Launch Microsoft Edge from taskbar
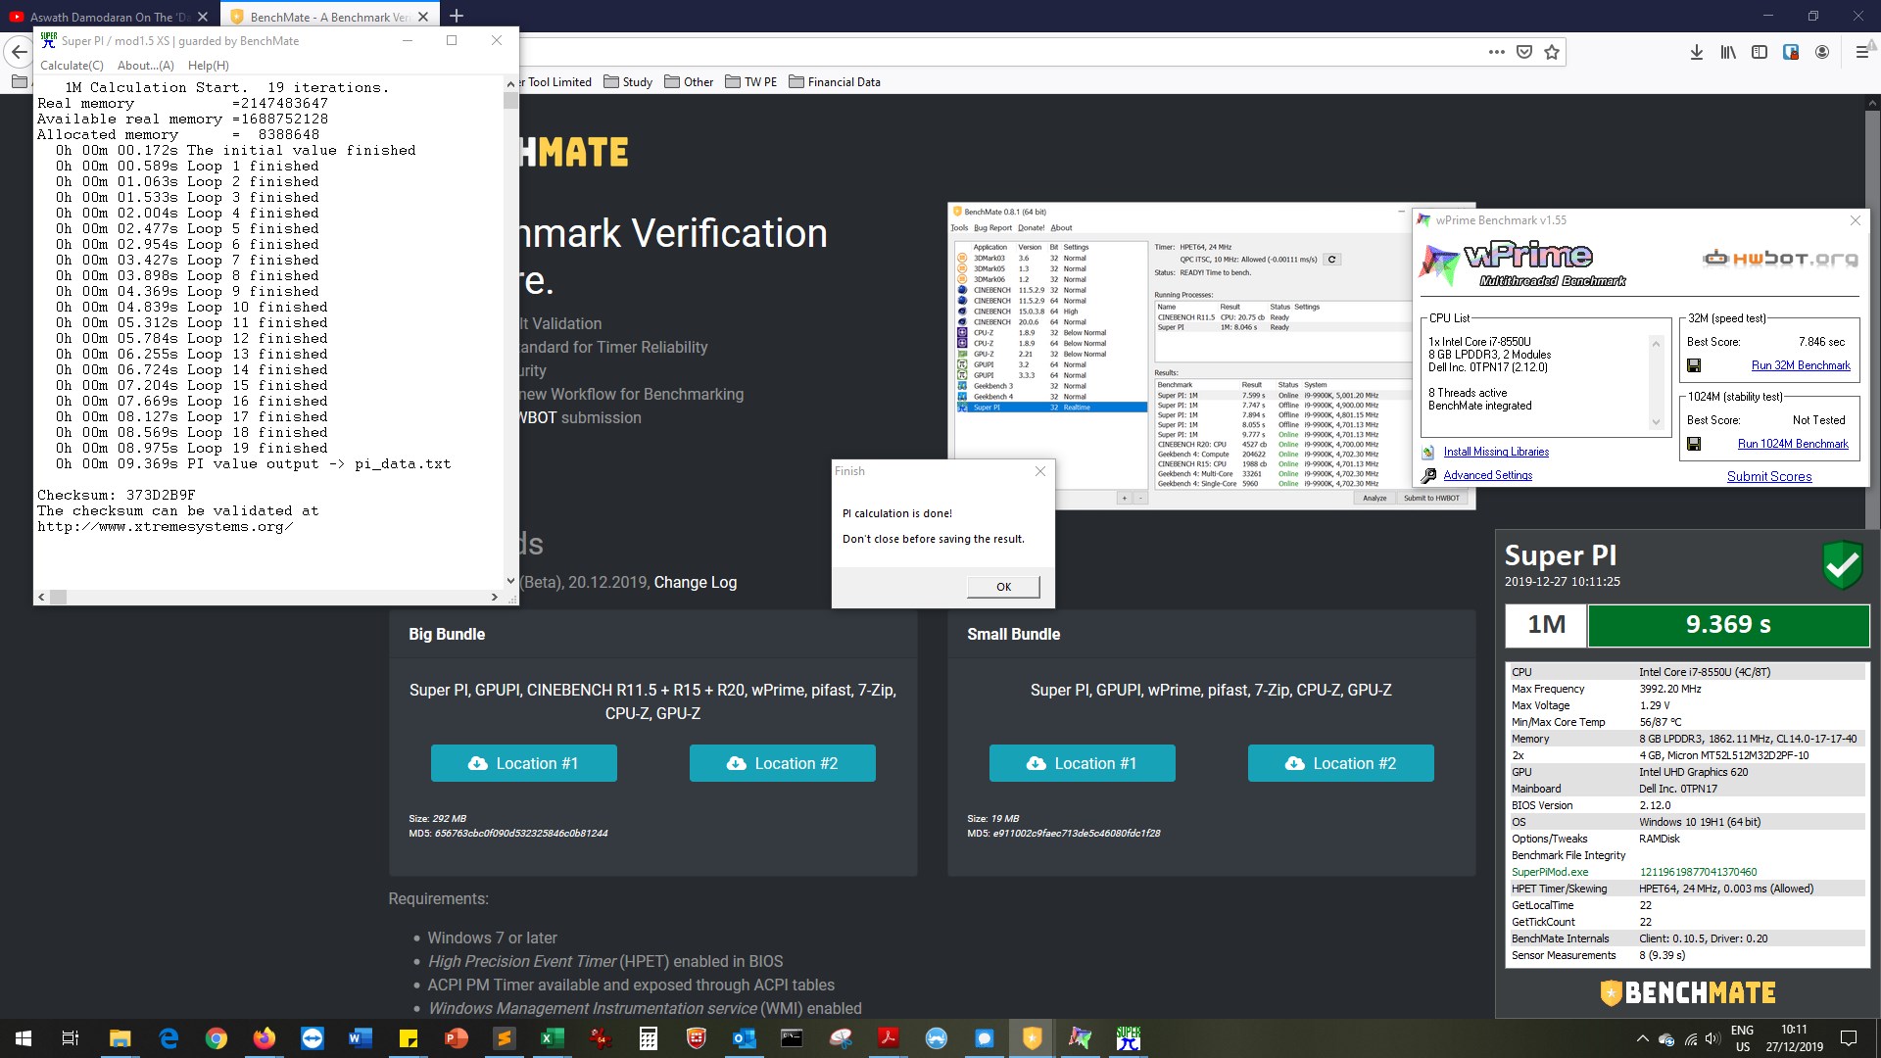Viewport: 1881px width, 1058px height. click(169, 1038)
